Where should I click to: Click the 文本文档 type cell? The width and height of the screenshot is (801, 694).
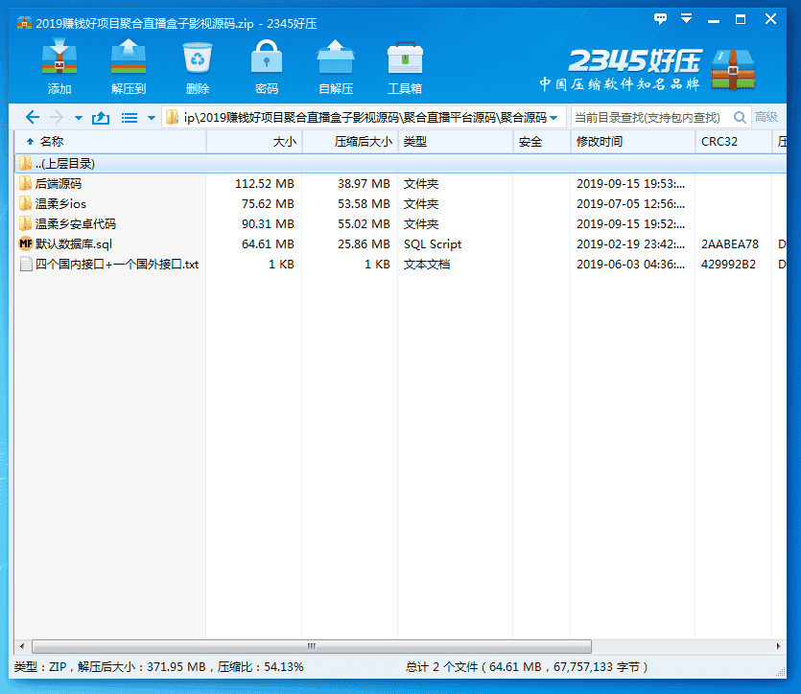[427, 265]
